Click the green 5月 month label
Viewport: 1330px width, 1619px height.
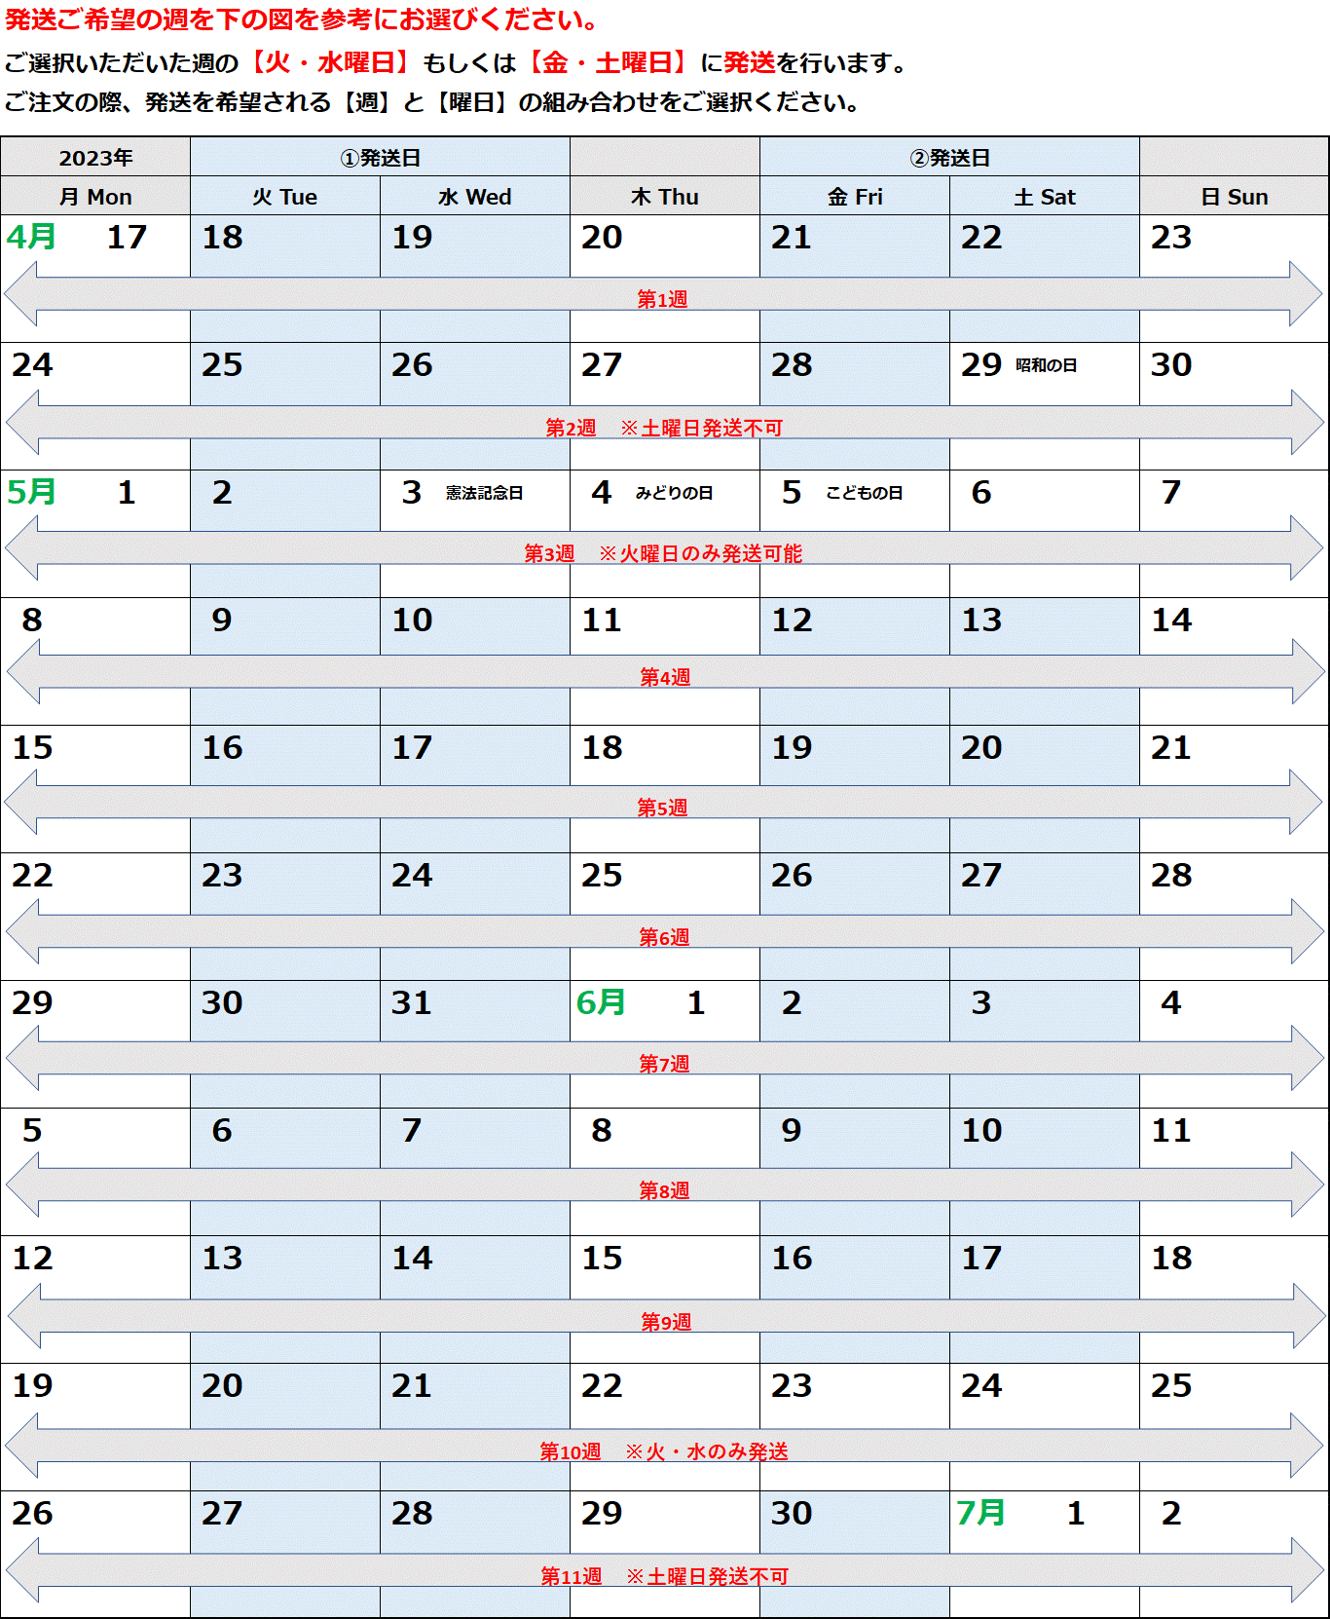[31, 492]
